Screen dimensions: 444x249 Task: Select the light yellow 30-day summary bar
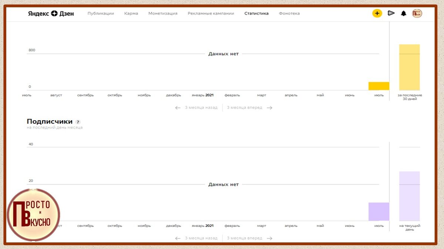(x=410, y=68)
